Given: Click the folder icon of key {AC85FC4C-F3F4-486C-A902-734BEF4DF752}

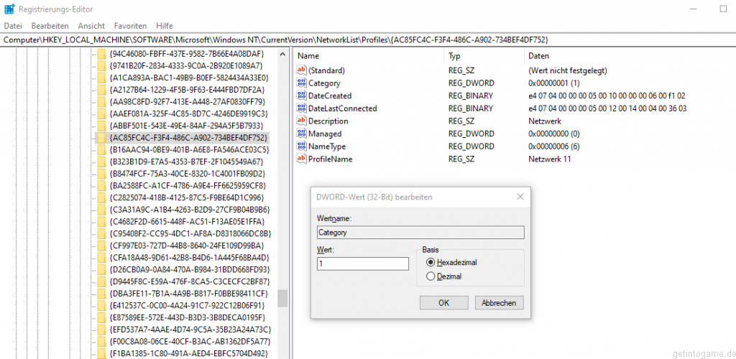Looking at the screenshot, I should tap(101, 137).
